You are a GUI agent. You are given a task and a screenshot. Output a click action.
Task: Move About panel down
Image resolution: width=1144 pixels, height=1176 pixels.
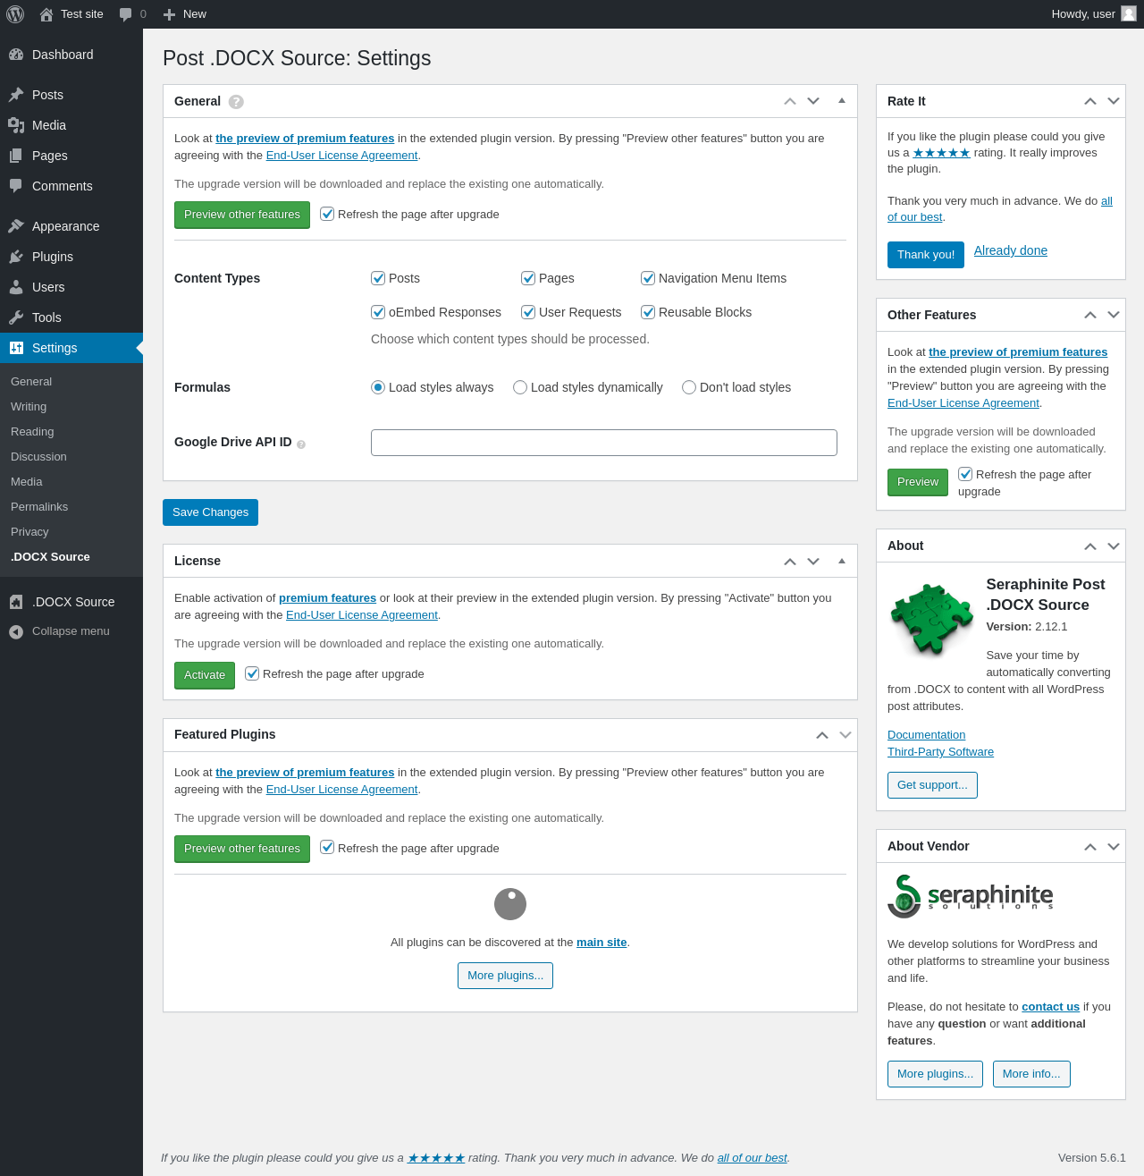(1114, 546)
